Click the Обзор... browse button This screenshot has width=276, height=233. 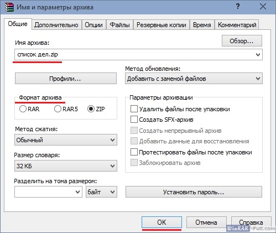coord(242,41)
